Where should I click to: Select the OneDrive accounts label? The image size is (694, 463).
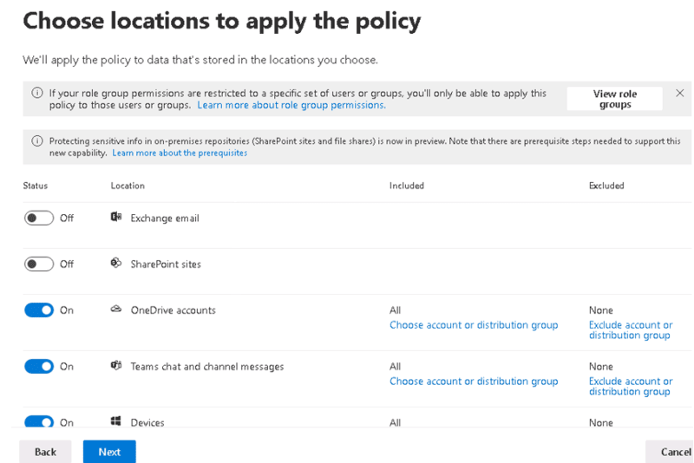(173, 310)
